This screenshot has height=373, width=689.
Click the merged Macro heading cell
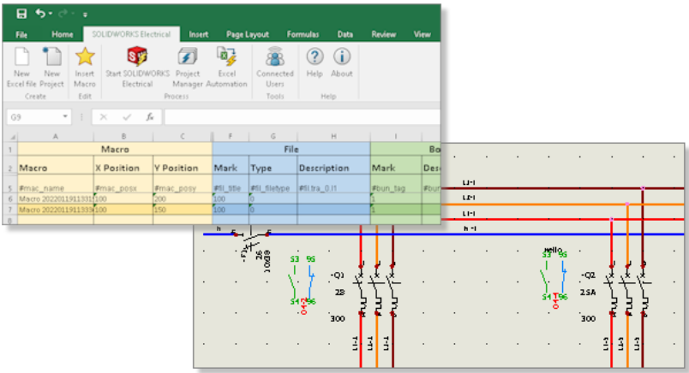click(x=115, y=149)
